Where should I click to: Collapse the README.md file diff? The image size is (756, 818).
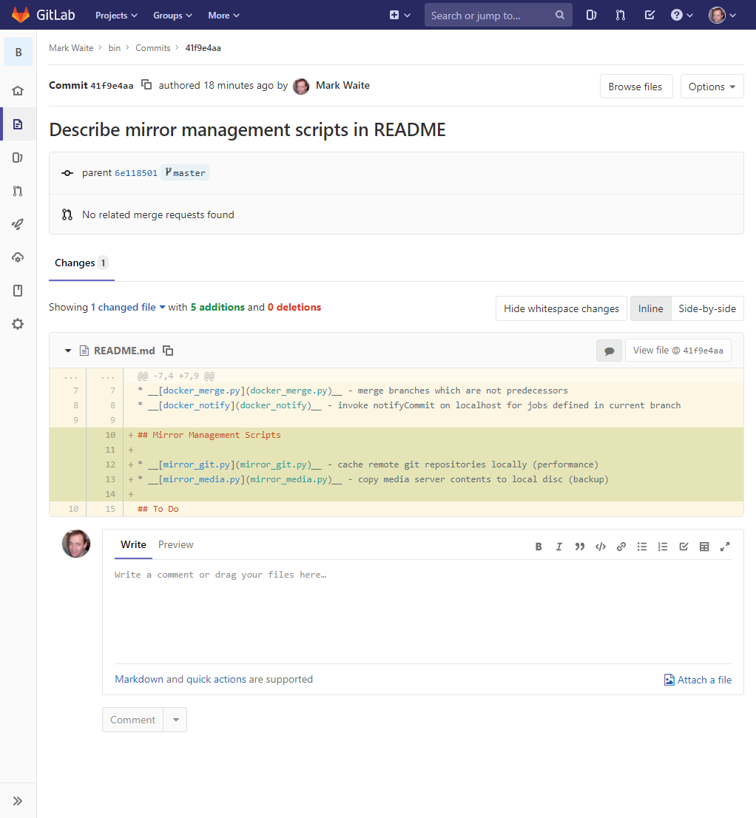(68, 351)
